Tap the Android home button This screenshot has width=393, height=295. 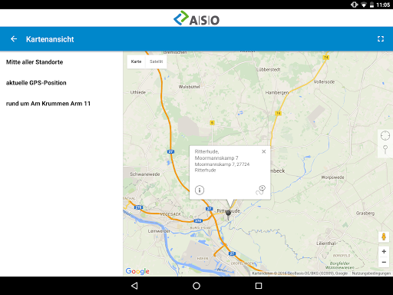(x=196, y=286)
